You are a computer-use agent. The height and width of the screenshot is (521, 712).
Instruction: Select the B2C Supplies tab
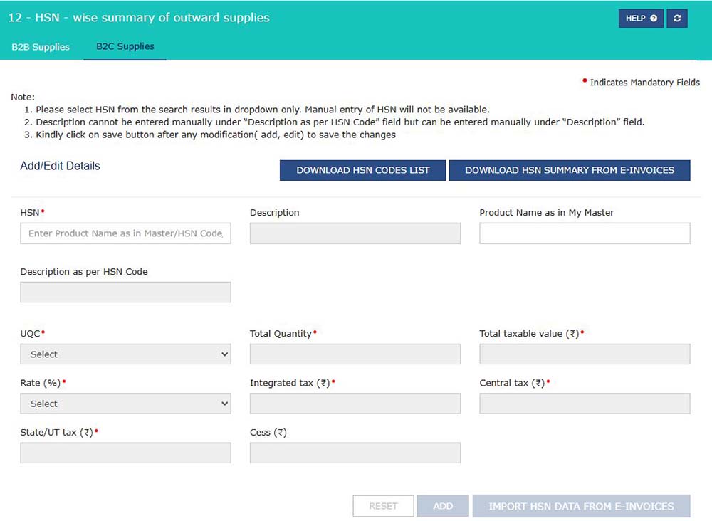pyautogui.click(x=125, y=47)
